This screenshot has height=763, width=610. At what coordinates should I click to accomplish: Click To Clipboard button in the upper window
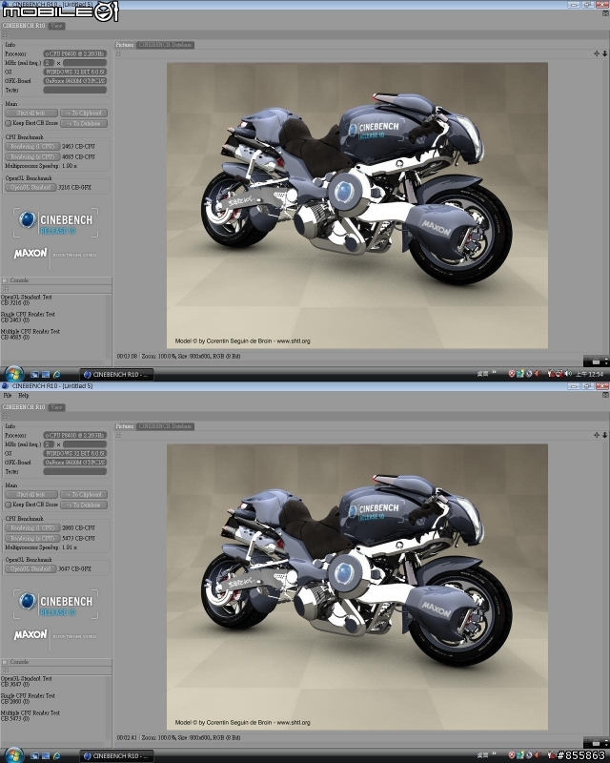pyautogui.click(x=84, y=113)
